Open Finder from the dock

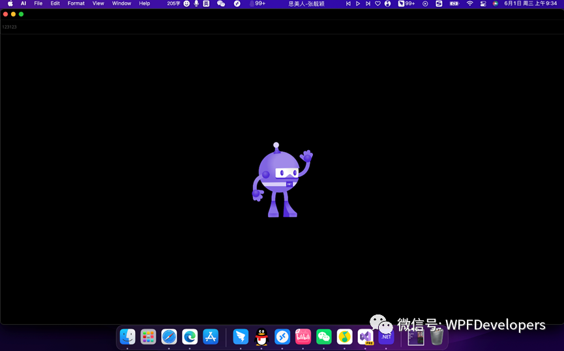point(128,337)
